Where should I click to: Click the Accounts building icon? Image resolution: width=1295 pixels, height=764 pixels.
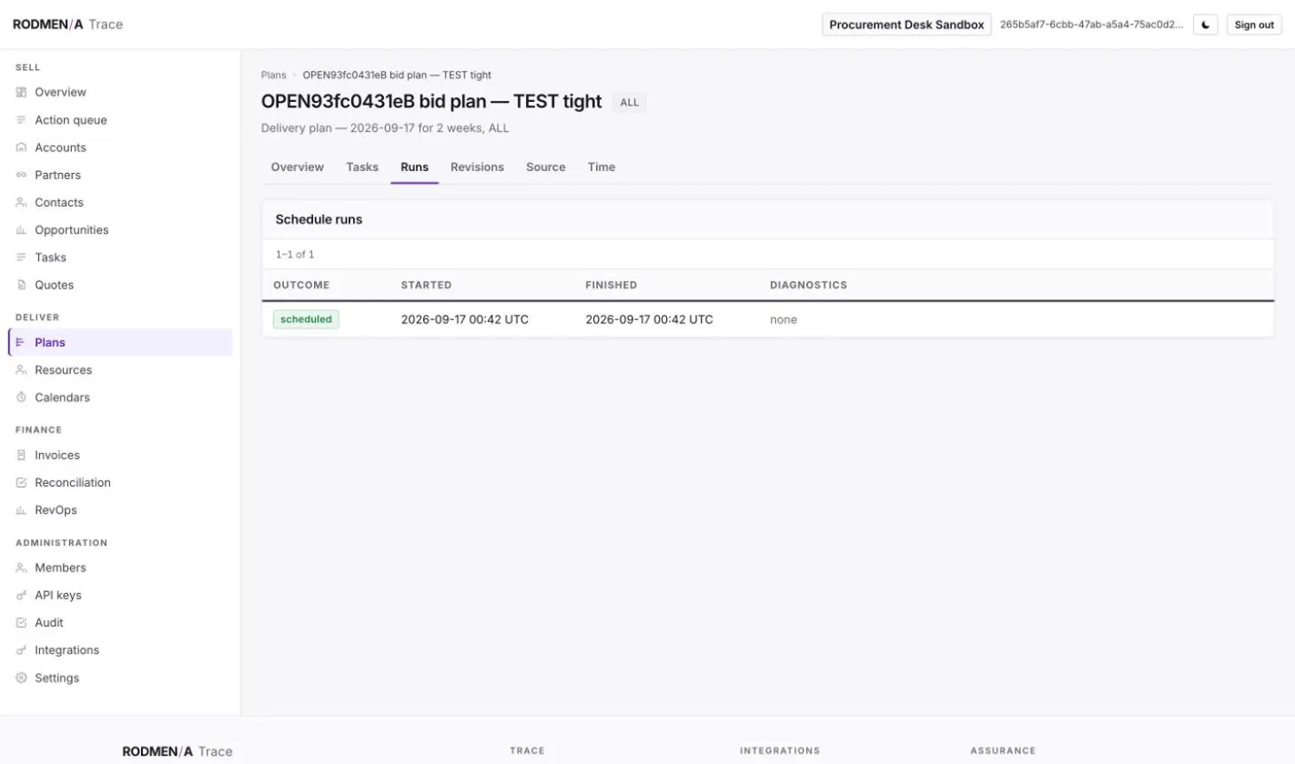coord(21,147)
